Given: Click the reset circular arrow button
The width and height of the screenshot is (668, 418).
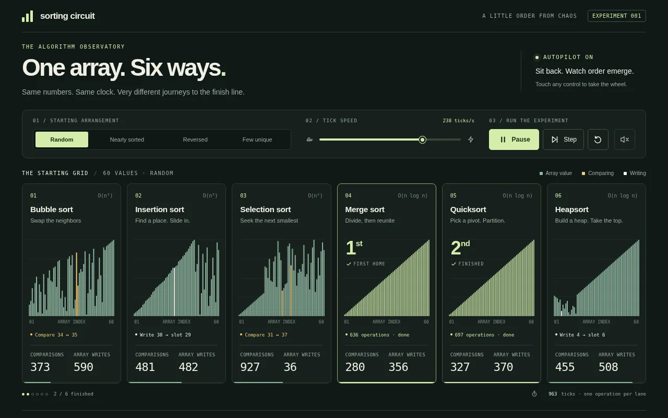Looking at the screenshot, I should click(598, 140).
